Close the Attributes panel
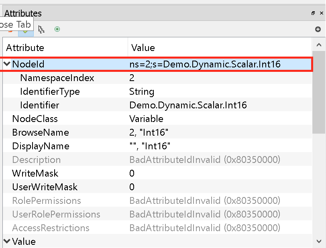 tap(322, 13)
